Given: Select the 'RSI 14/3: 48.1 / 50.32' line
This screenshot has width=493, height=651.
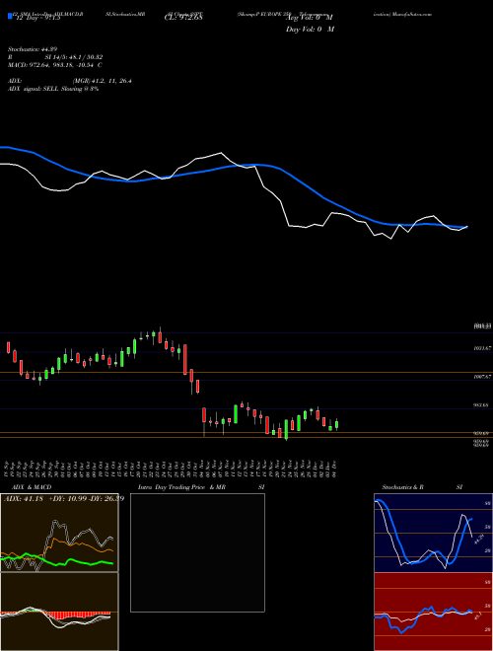Looking at the screenshot, I should click(x=55, y=57).
